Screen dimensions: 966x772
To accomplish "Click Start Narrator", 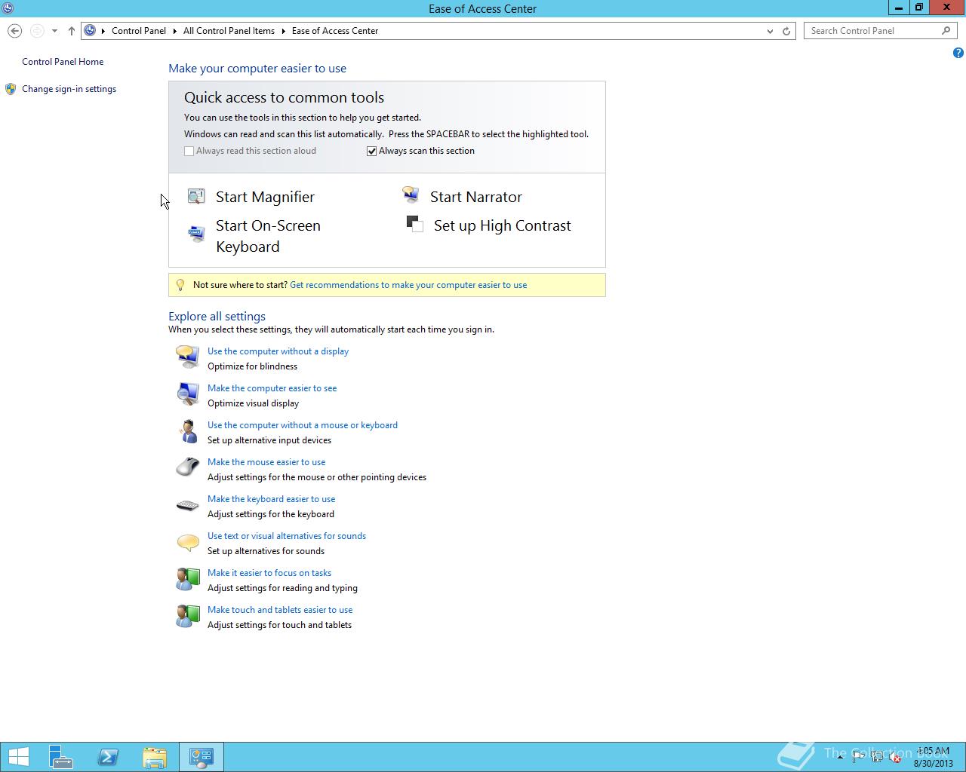I will (476, 197).
